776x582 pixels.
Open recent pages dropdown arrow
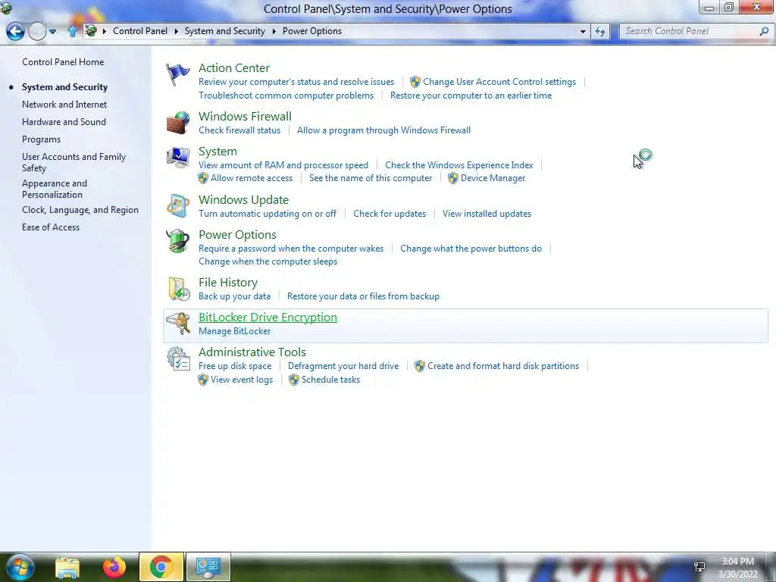[x=52, y=32]
